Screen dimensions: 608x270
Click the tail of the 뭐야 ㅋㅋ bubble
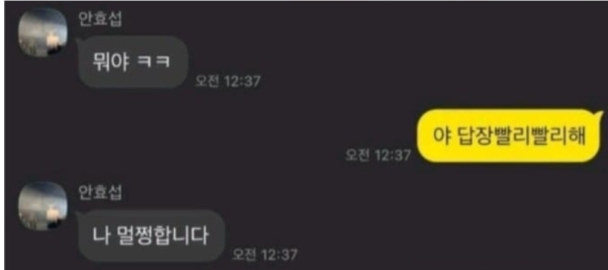click(79, 41)
